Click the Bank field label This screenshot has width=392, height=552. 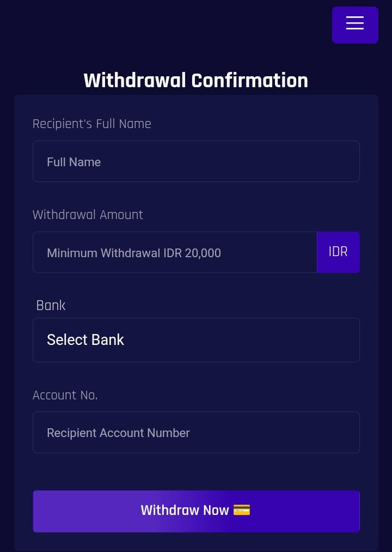[x=51, y=305]
